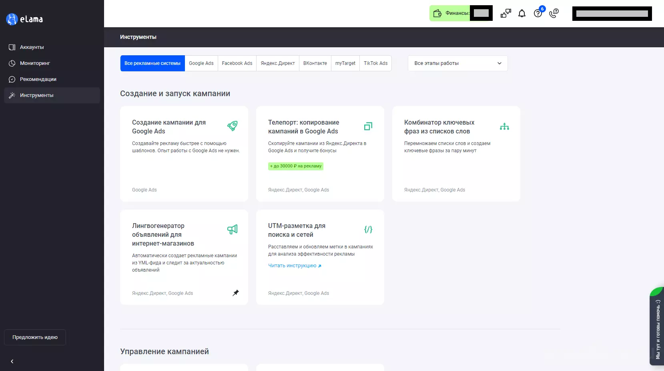Click the Аккаунты sidebar icon
Screen dimensions: 664x371
tap(12, 47)
